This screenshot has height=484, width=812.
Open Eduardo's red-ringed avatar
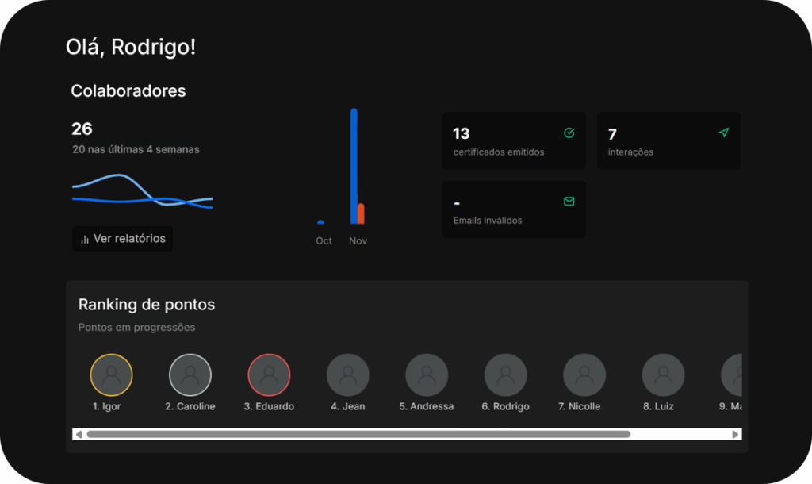[269, 375]
